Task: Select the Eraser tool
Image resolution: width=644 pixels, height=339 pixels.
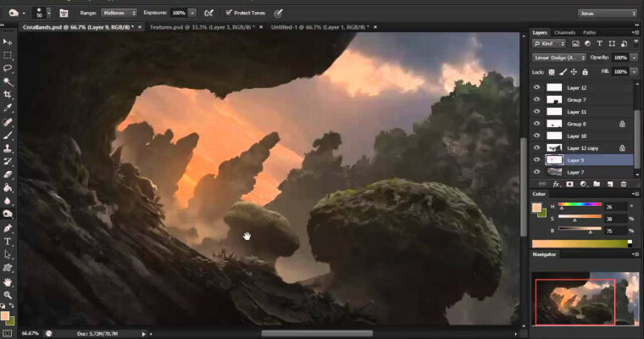Action: click(8, 175)
